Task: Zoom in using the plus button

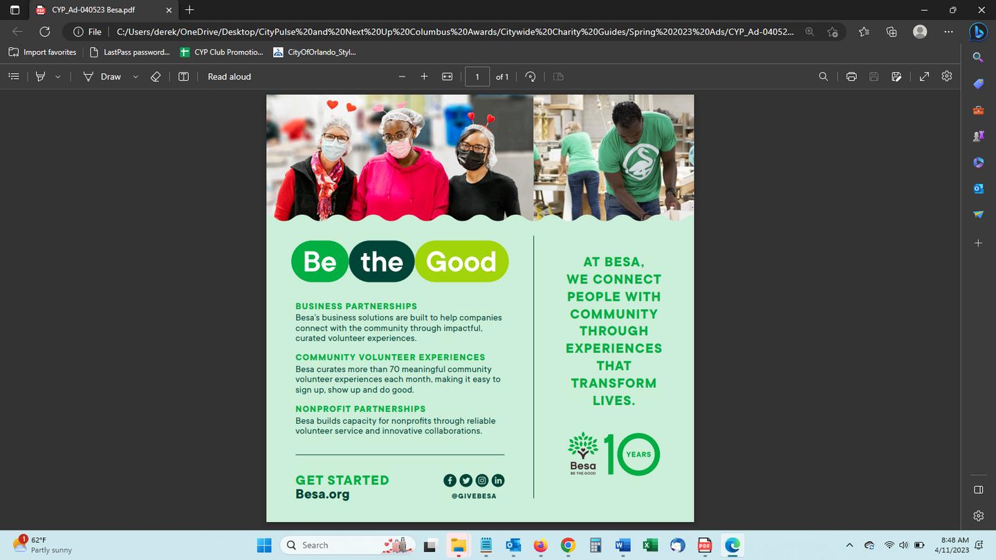Action: click(424, 77)
